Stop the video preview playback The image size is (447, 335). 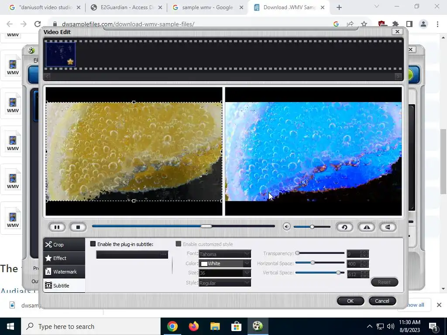[x=78, y=227]
